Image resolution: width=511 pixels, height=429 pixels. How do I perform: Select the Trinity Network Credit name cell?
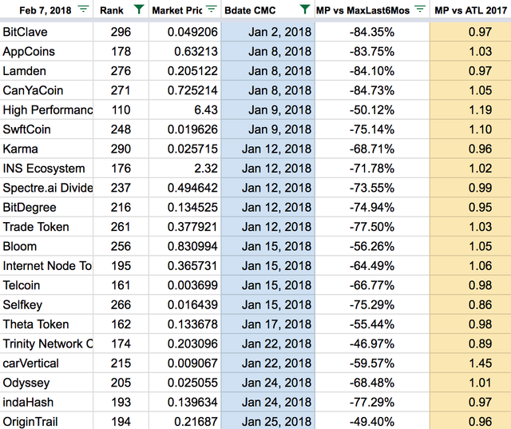click(x=46, y=344)
